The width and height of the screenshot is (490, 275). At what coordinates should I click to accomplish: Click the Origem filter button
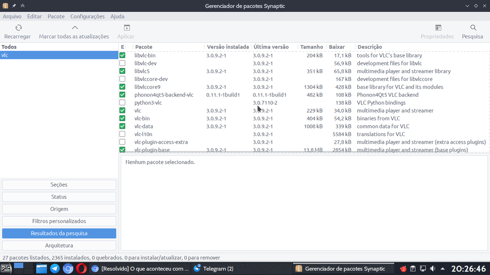point(59,209)
